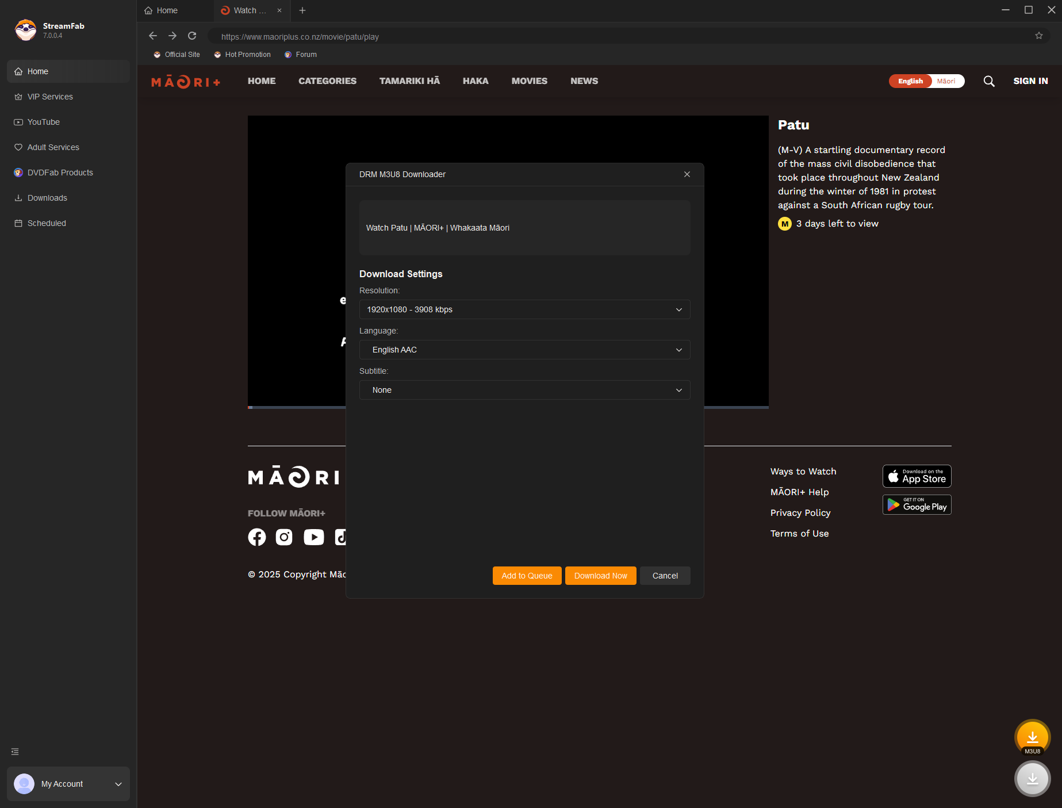
Task: Open the MĀORI+ search magnifier icon
Action: coord(988,81)
